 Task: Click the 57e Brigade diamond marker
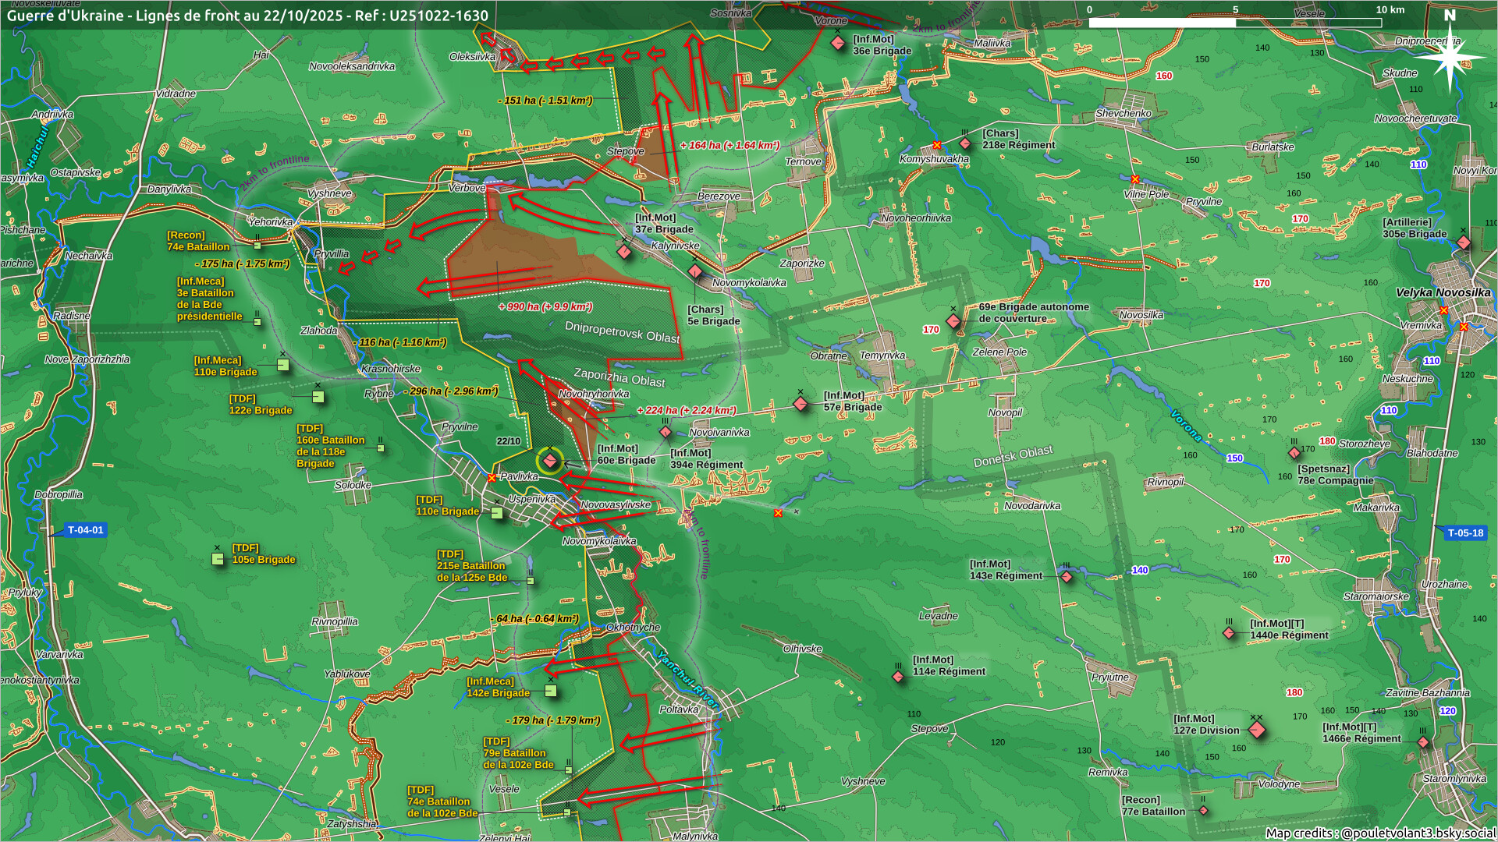800,404
